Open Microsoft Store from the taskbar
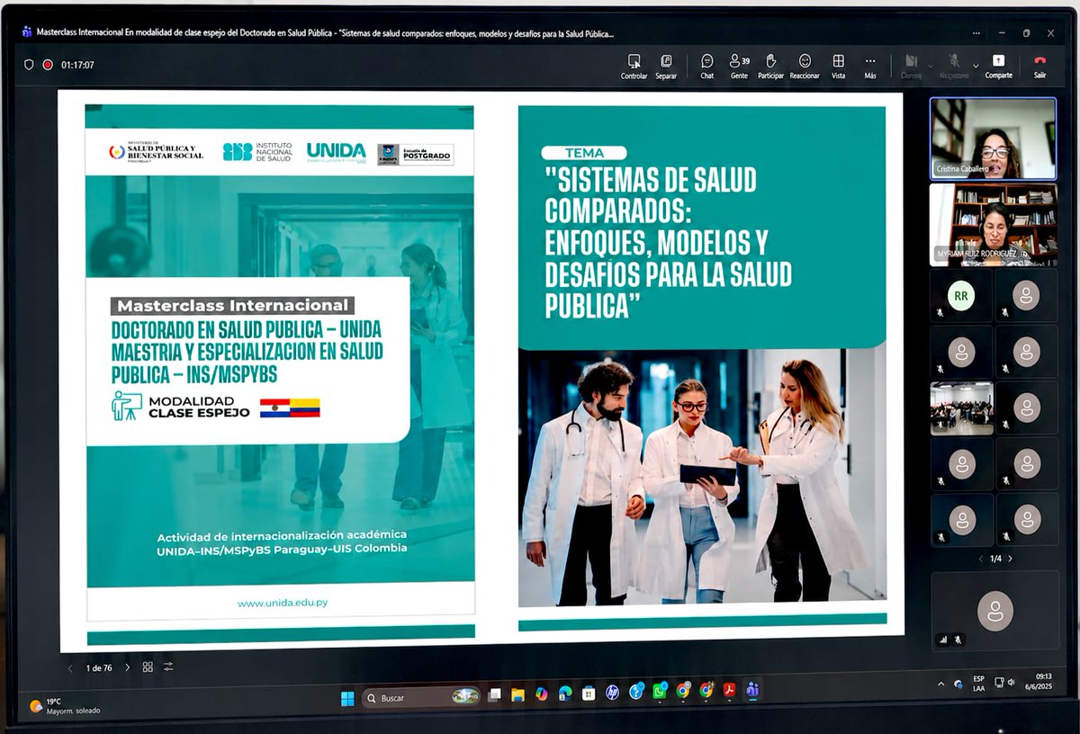This screenshot has width=1080, height=734. tap(589, 693)
